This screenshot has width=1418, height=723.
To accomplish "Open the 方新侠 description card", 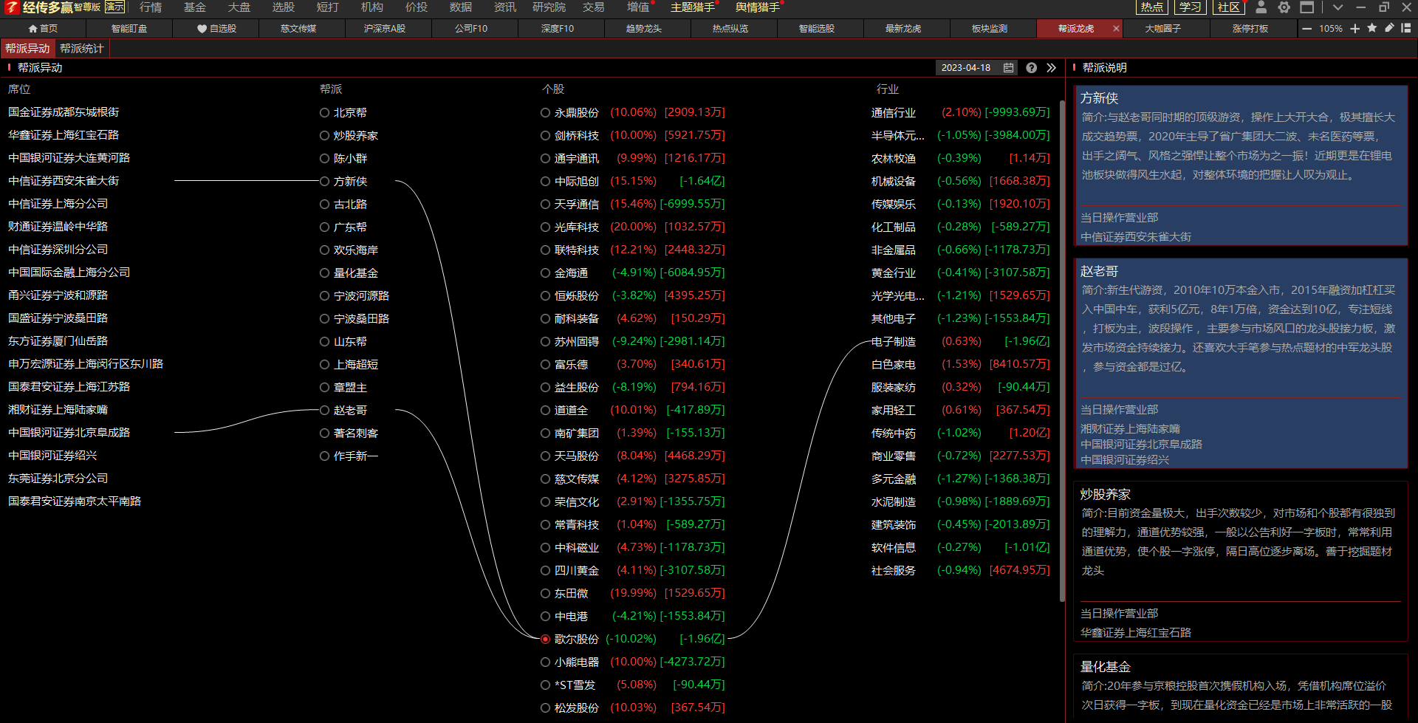I will (1241, 165).
